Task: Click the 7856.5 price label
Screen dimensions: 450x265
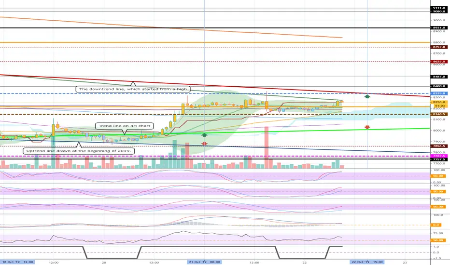Action: click(x=439, y=146)
